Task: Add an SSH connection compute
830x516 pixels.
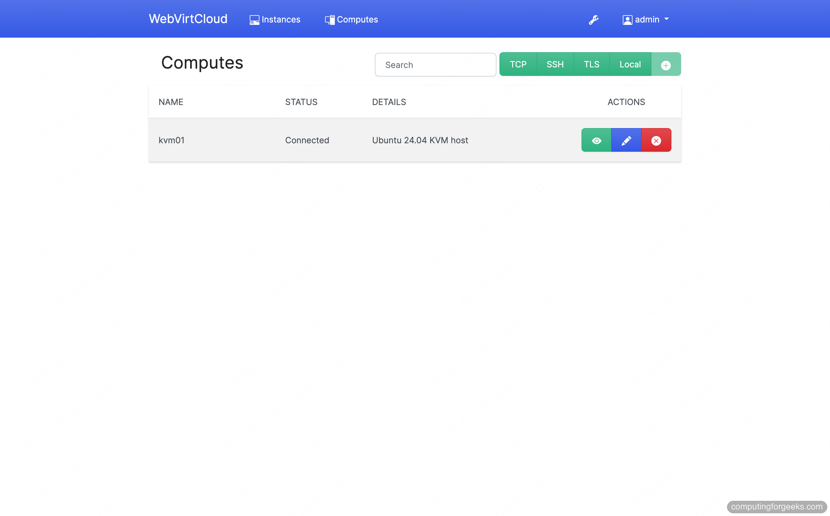Action: point(555,64)
